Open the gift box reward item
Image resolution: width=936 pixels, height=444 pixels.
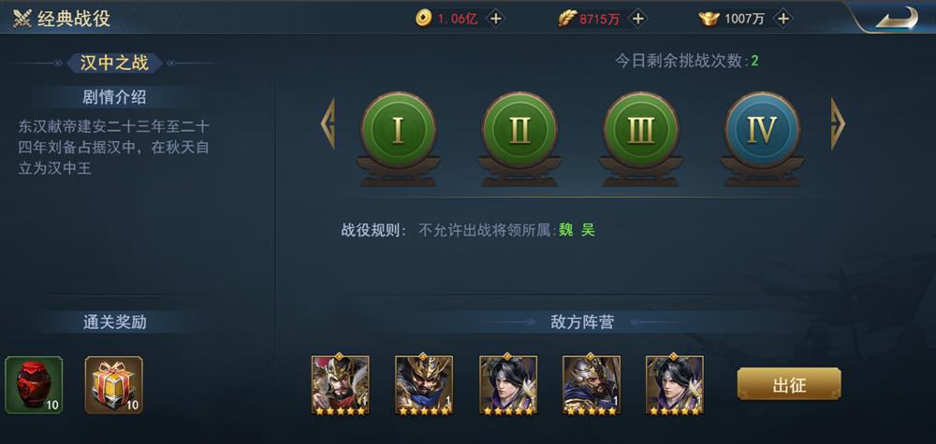(x=113, y=385)
